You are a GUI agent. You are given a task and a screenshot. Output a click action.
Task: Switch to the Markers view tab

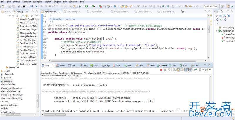pyautogui.click(x=61, y=66)
